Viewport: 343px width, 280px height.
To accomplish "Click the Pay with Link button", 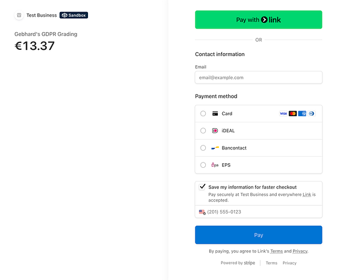I will (258, 19).
